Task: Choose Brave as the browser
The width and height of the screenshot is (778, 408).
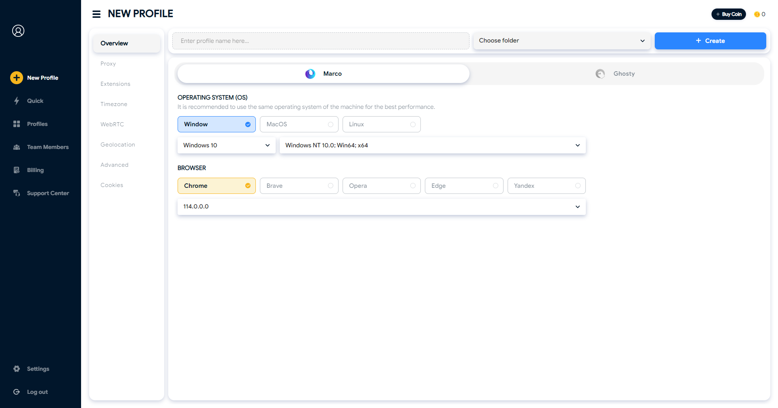Action: (299, 186)
